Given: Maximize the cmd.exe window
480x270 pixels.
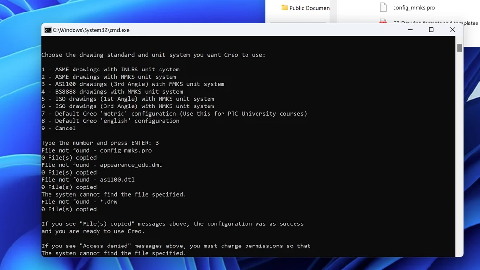Looking at the screenshot, I should click(431, 30).
